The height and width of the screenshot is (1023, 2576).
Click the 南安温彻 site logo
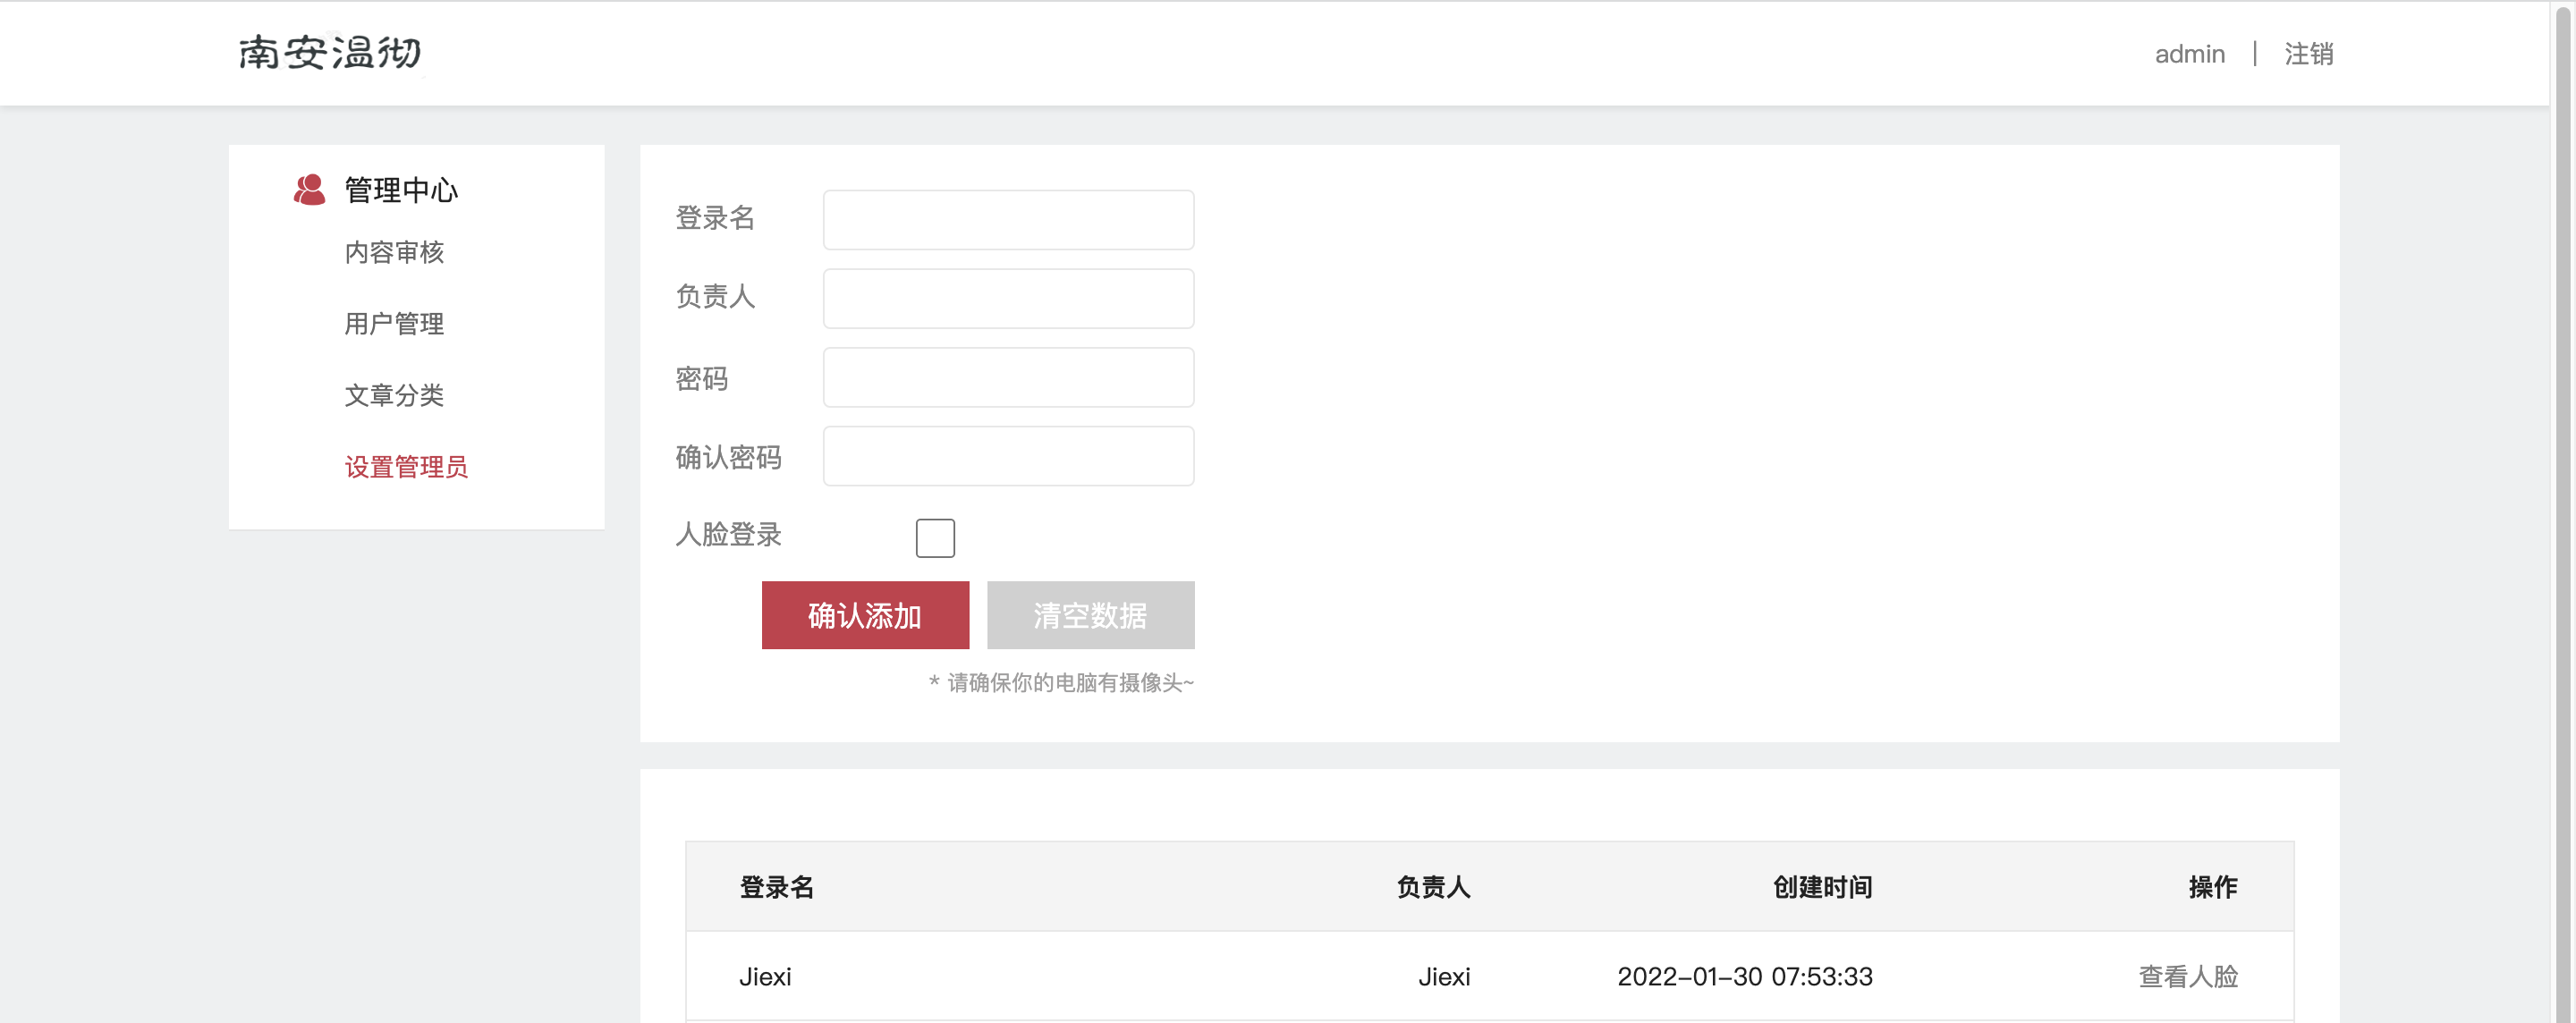330,53
